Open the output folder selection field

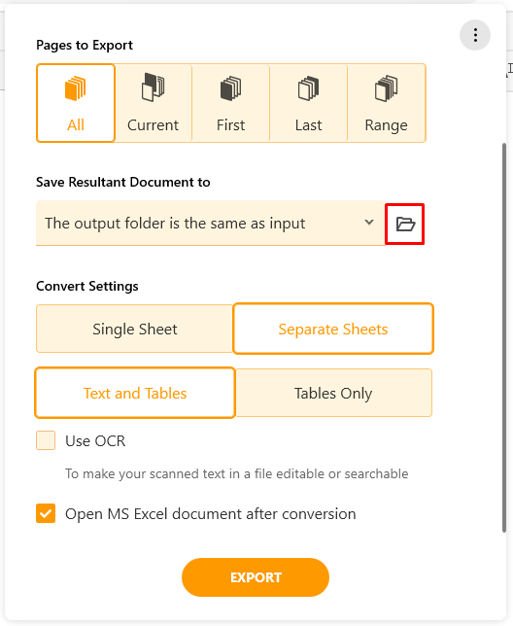pyautogui.click(x=210, y=224)
